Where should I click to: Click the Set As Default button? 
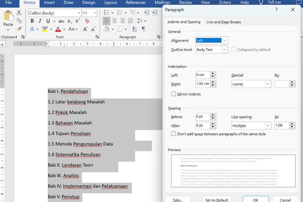[216, 200]
